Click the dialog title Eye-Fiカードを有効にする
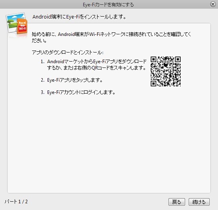 coord(108,5)
